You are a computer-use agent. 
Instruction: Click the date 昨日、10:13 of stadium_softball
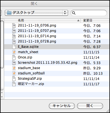tap(93, 74)
